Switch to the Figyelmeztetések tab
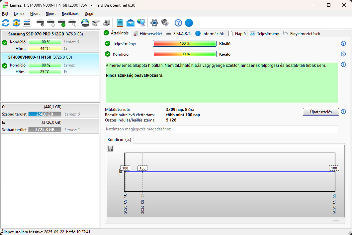Image resolution: width=352 pixels, height=235 pixels. click(x=302, y=33)
